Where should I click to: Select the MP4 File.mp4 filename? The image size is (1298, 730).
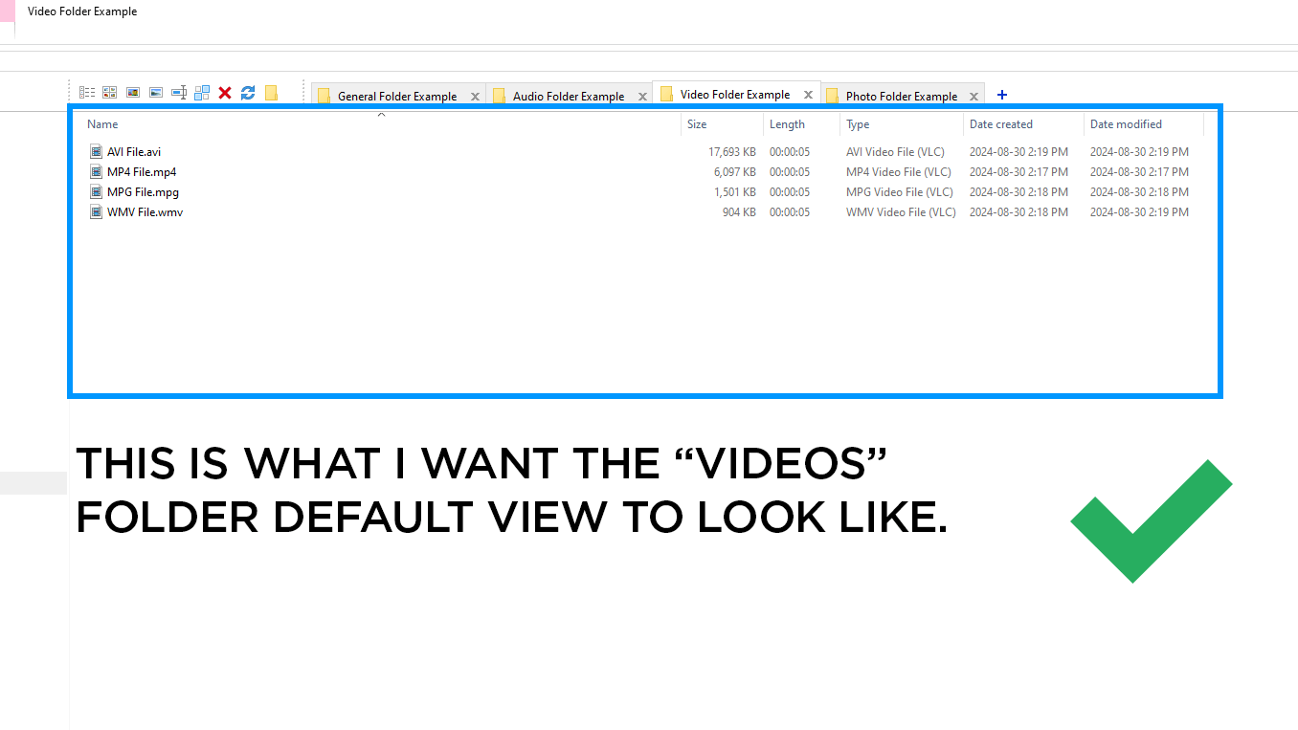pos(142,171)
